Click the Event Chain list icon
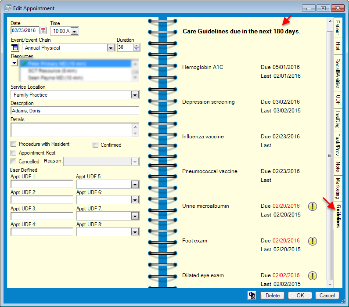The width and height of the screenshot is (349, 307). click(x=15, y=47)
